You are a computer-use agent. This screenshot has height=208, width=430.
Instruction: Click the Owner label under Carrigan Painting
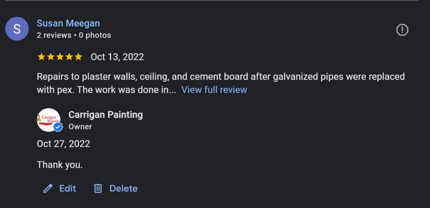coord(80,126)
